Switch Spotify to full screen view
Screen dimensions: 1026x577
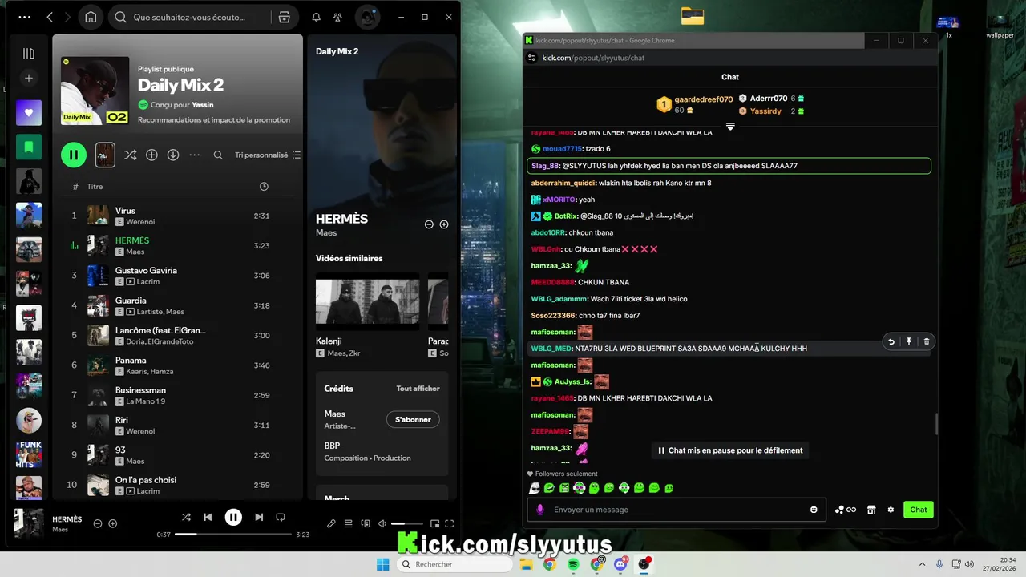coord(450,523)
